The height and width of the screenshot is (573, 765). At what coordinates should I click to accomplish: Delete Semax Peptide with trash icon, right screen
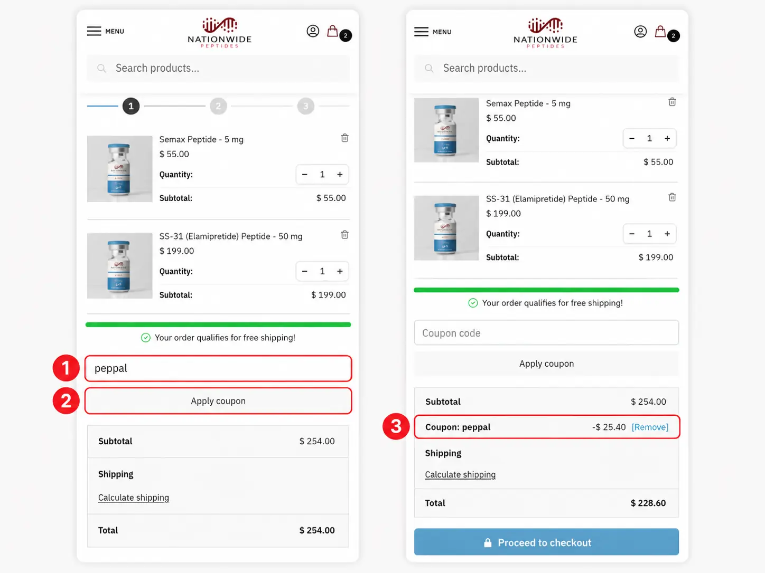tap(672, 102)
